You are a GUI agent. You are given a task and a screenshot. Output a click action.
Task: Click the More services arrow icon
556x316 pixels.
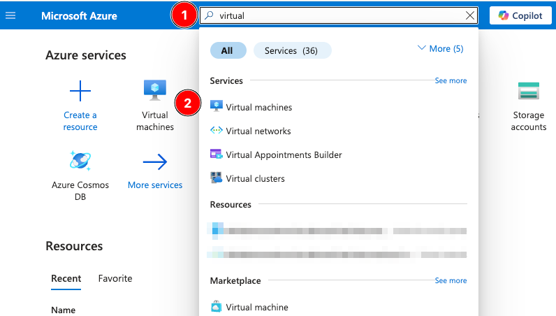click(155, 162)
